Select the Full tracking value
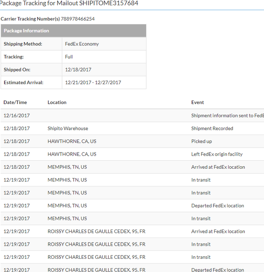Screen dimensions: 264x272 pos(69,57)
